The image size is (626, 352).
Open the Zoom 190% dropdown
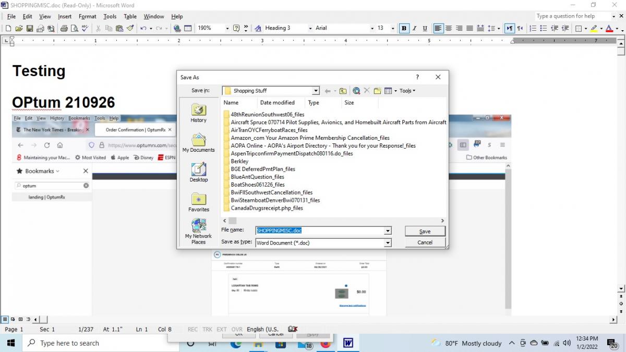coord(227,28)
